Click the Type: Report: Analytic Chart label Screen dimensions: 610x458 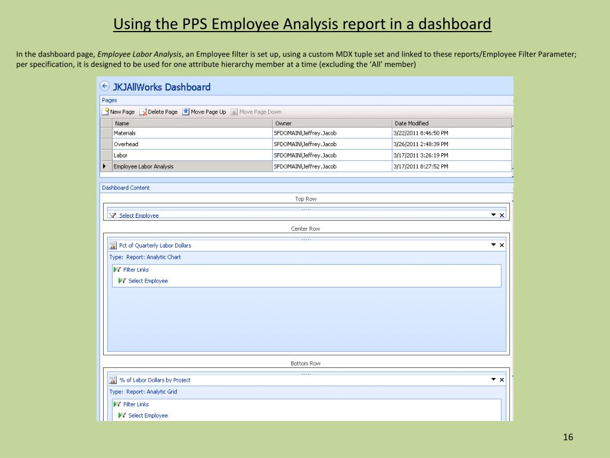[145, 257]
